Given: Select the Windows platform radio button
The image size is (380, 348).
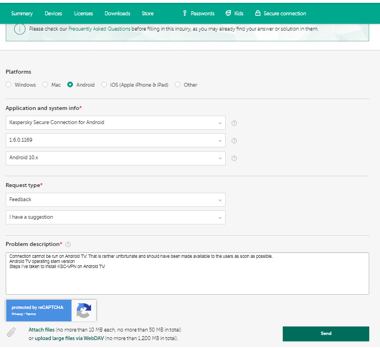Looking at the screenshot, I should [8, 84].
